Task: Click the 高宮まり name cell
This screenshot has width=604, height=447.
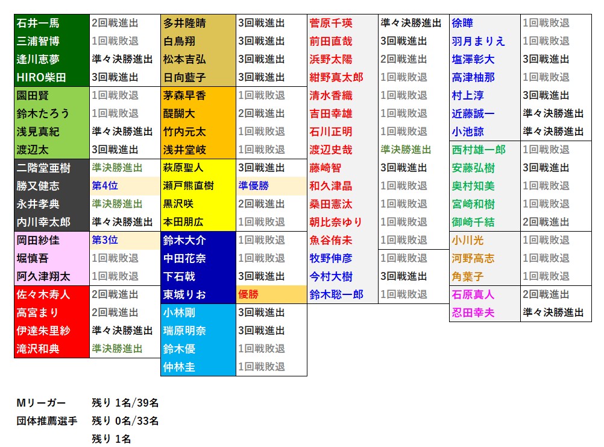Action: tap(52, 313)
